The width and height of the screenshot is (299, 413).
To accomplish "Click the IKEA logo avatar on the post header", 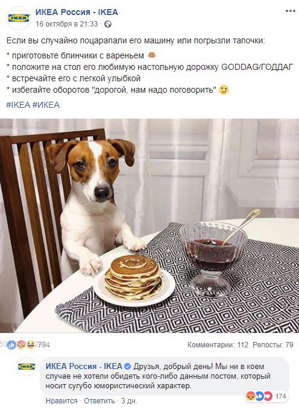I will pos(19,18).
